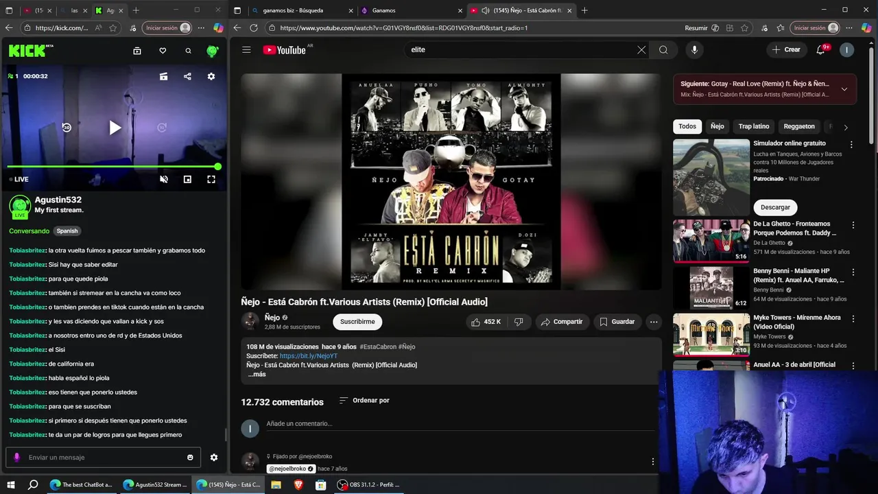Screen dimensions: 878x494
Task: Open options for the War Thunder ad
Action: coord(851,145)
